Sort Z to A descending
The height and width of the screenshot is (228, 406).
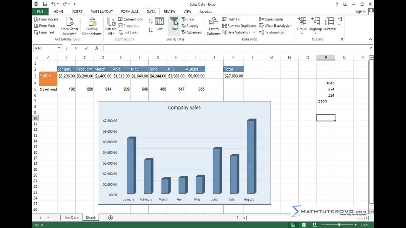click(150, 30)
